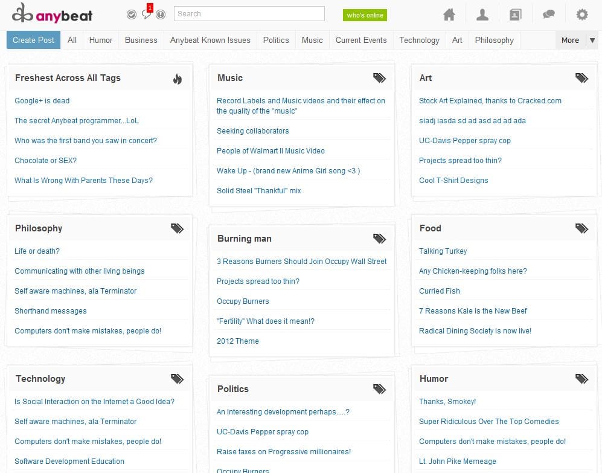Open settings gear icon
Screen dimensions: 602x473
click(x=581, y=15)
